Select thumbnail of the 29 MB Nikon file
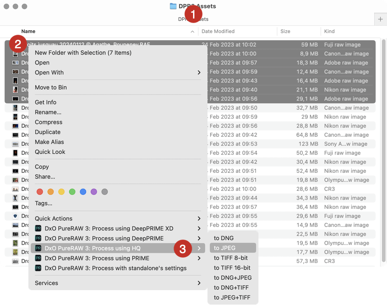 click(x=15, y=117)
